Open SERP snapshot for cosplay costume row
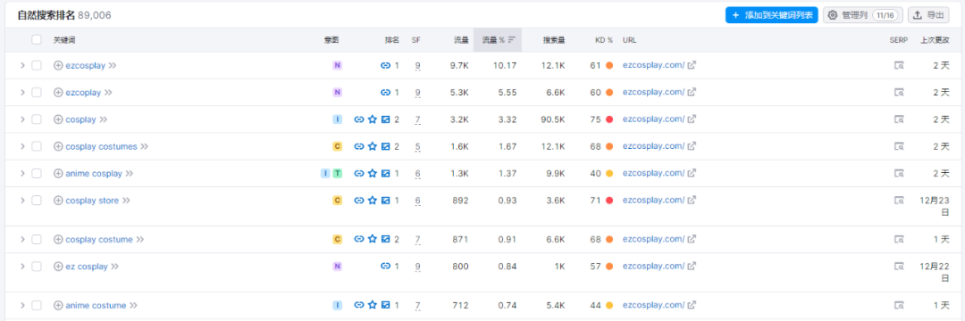The height and width of the screenshot is (321, 965). pyautogui.click(x=899, y=239)
